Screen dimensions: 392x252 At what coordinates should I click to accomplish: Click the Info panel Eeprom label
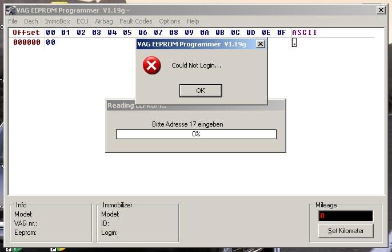(x=25, y=233)
